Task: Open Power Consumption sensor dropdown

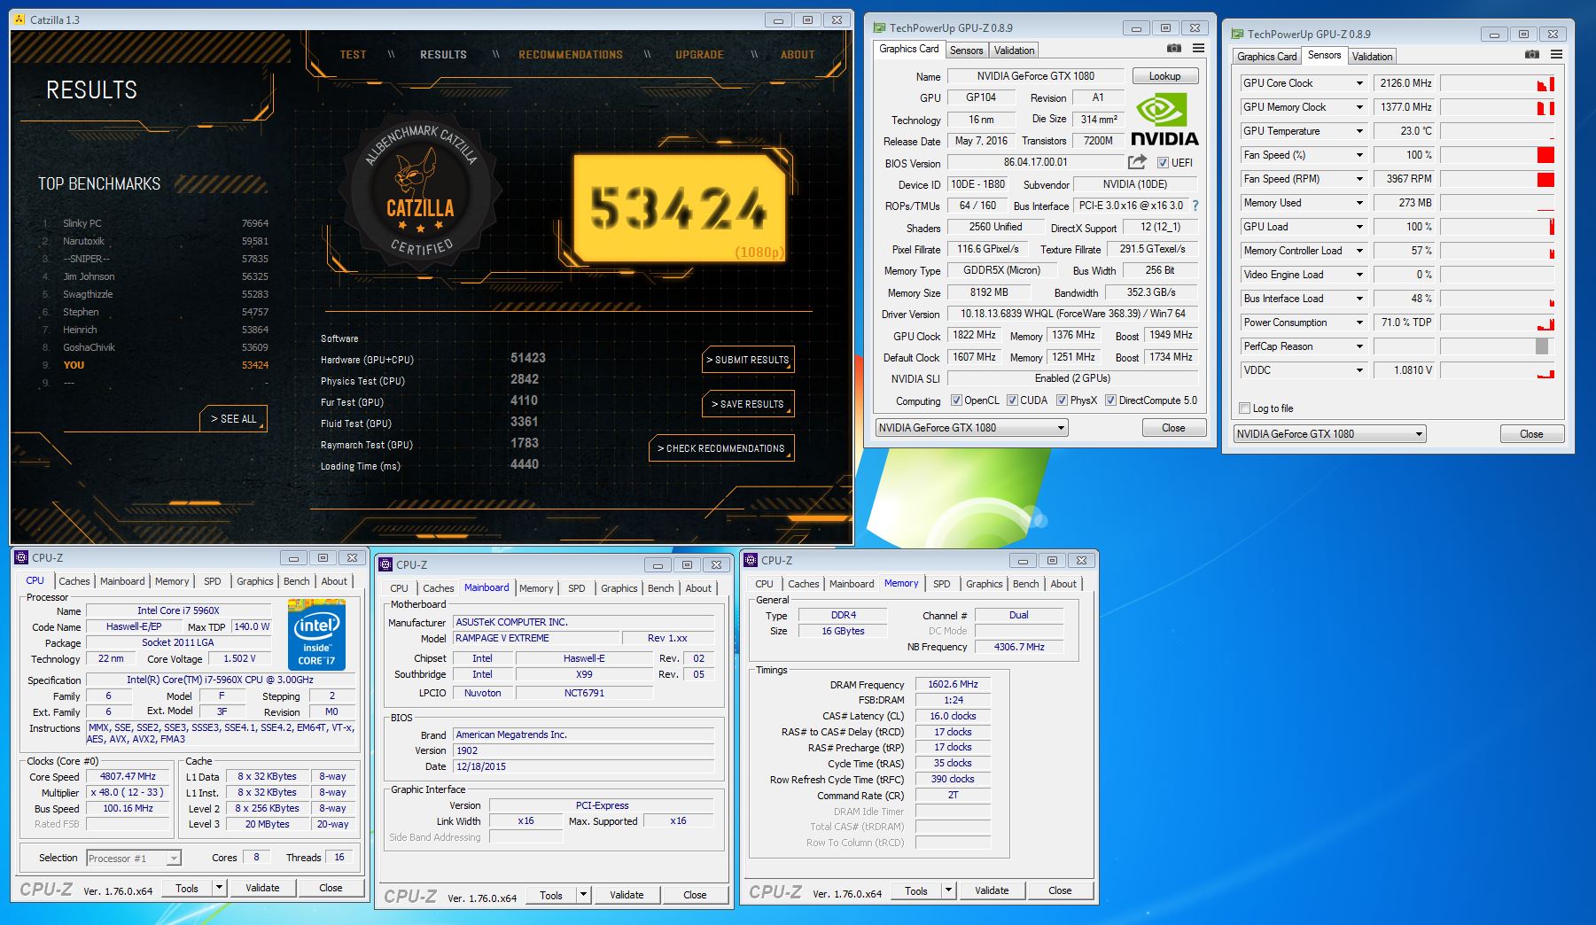Action: point(1359,323)
